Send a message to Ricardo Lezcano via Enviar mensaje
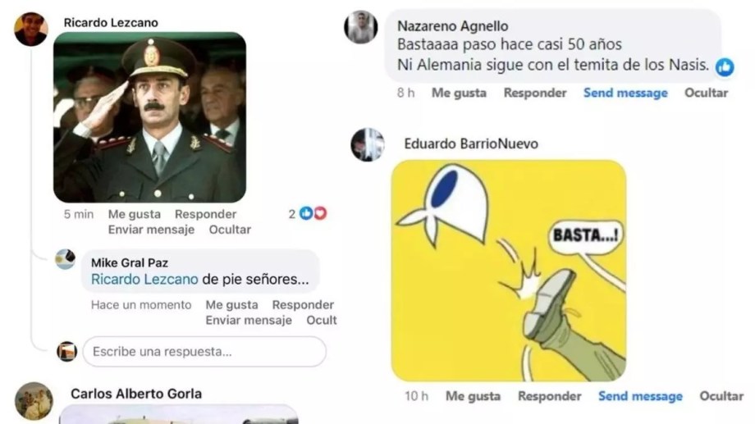 (151, 230)
